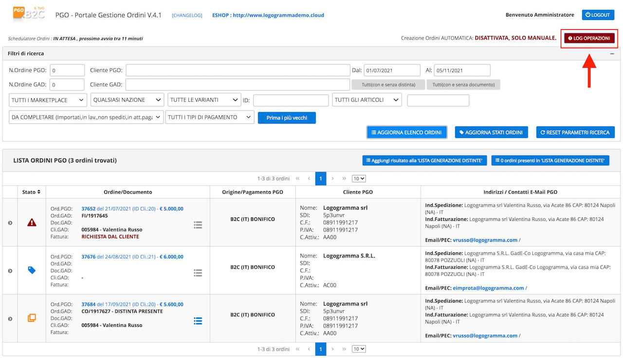
Task: Click the AGGIORNA ELENCO ORDINI button
Action: (406, 132)
